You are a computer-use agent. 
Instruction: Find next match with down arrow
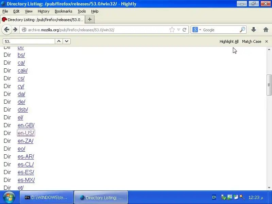pyautogui.click(x=67, y=41)
